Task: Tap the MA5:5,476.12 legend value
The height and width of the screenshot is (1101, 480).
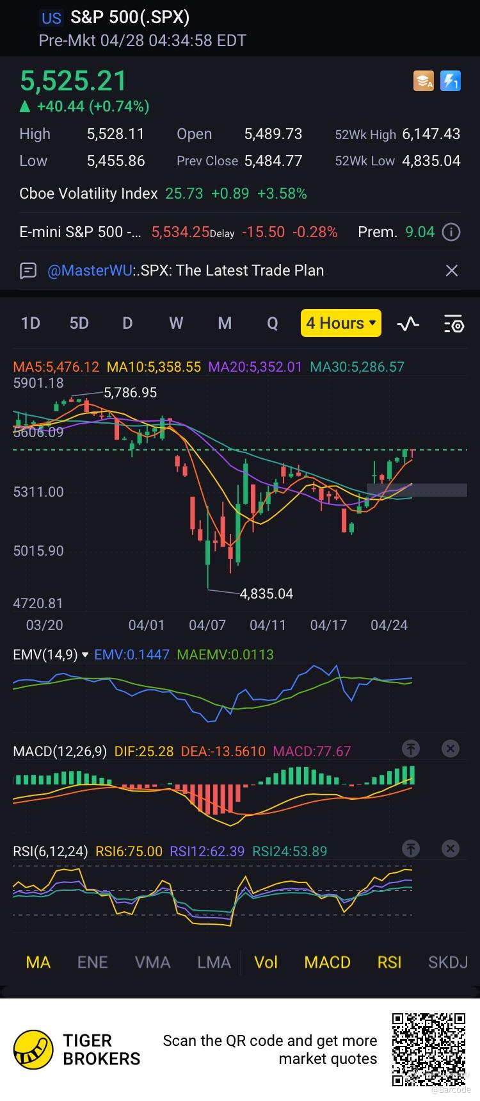Action: (x=56, y=367)
